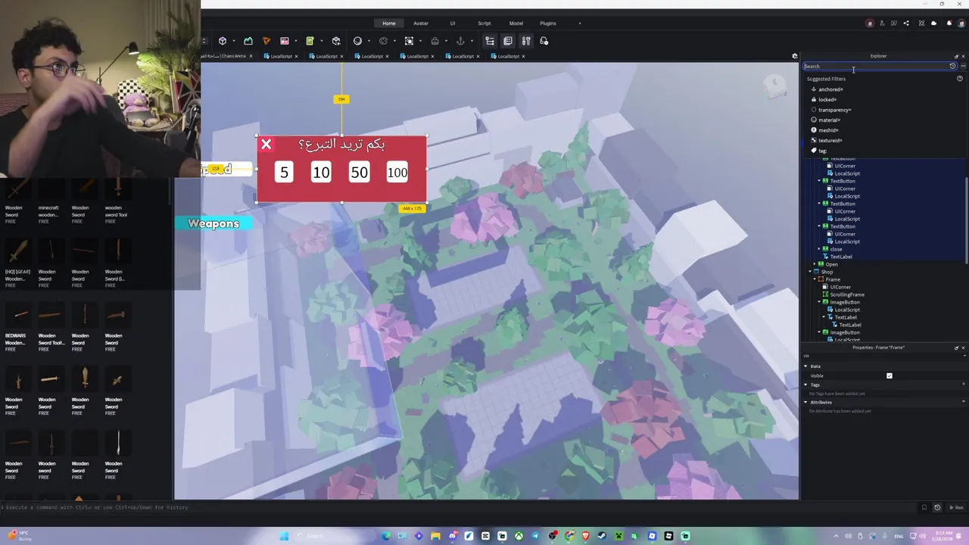Choose the tag: suggested filter
The image size is (969, 545).
coord(822,151)
